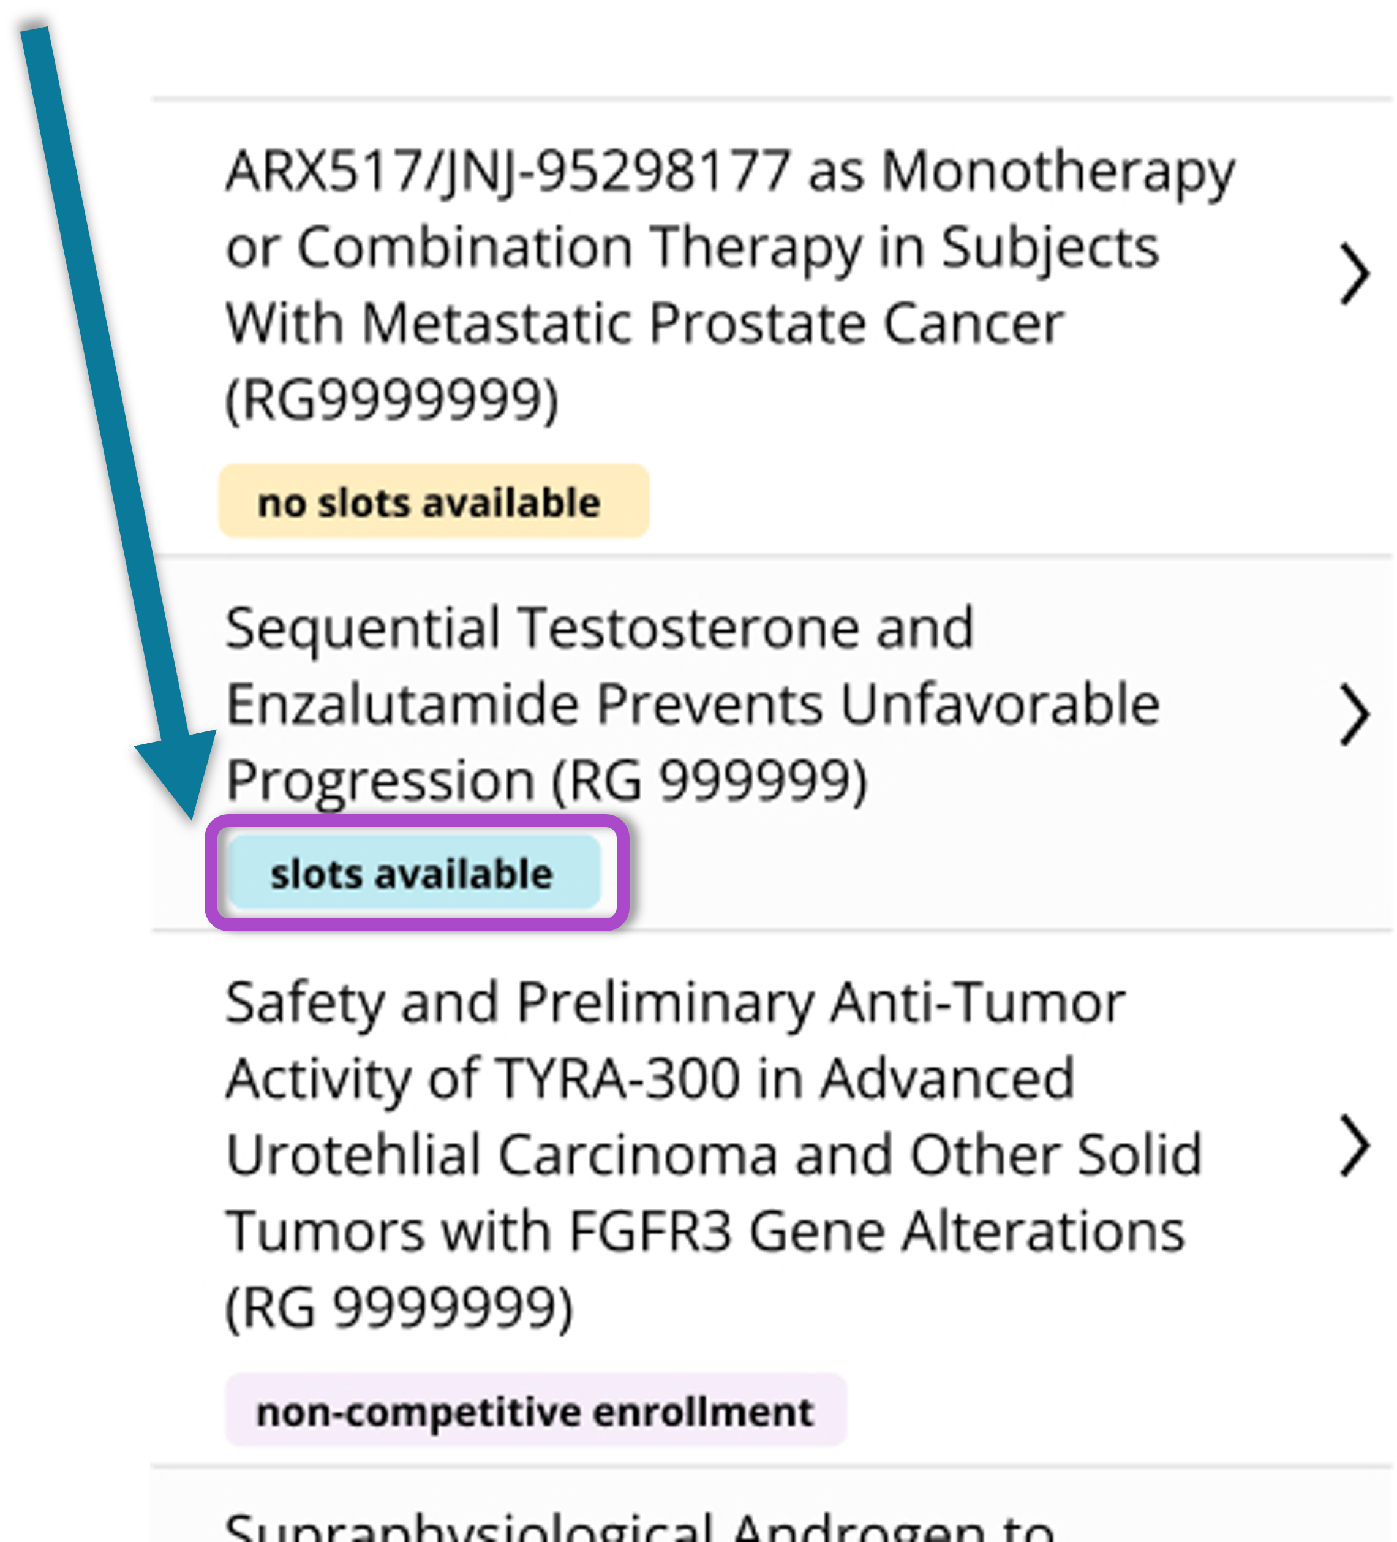Open the ARX517/JNJ-95298177 as Monotherapy title
Viewport: 1397px width, 1542px height.
729,170
